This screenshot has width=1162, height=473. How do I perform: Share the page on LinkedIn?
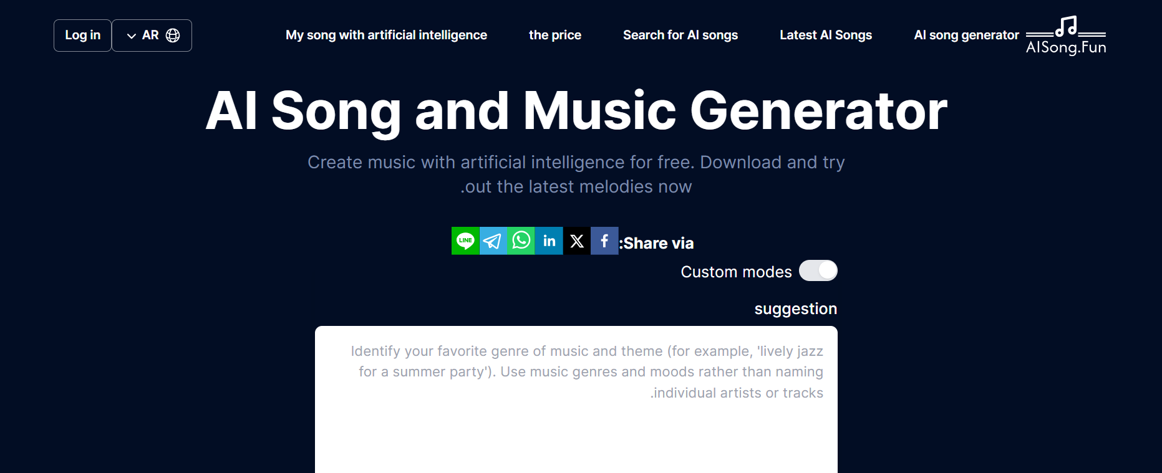pos(549,241)
